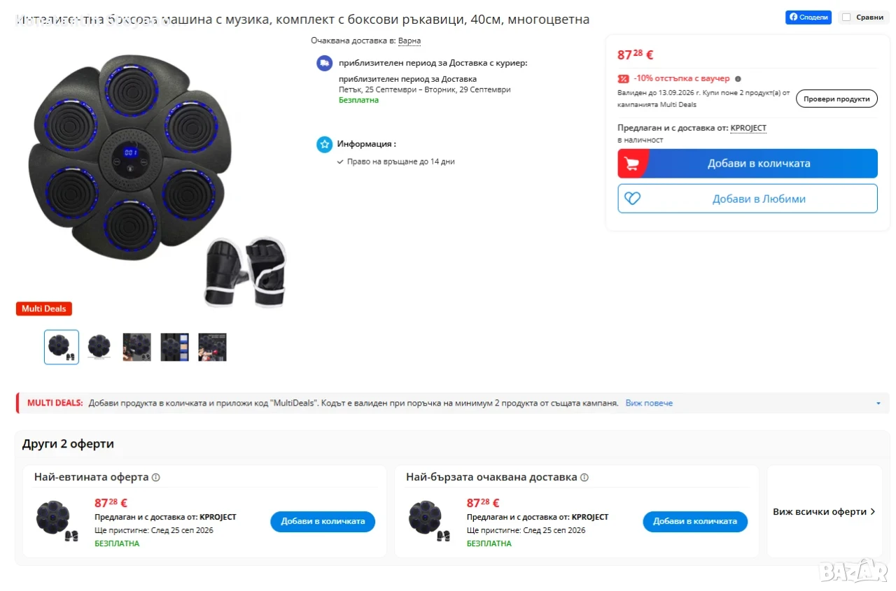Click the courier delivery truck icon

pyautogui.click(x=324, y=63)
